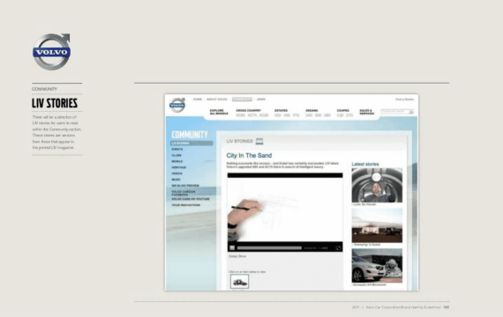Image resolution: width=503 pixels, height=317 pixels.
Task: Open EXPLORE ALL MODELS menu
Action: click(x=219, y=112)
